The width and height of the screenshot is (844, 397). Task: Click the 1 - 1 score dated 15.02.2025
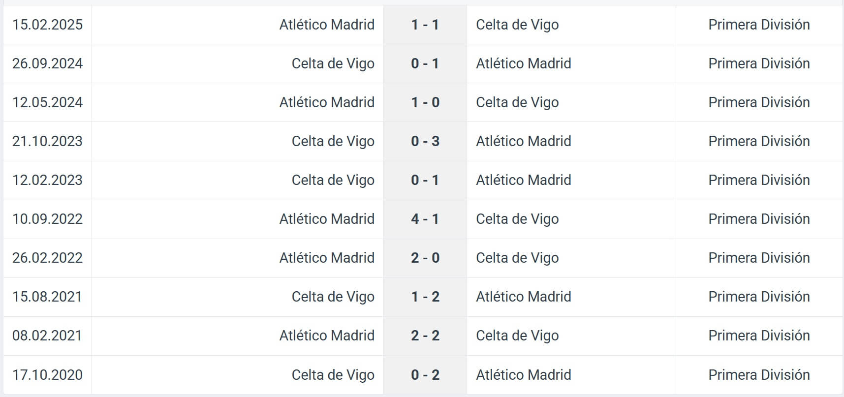(x=425, y=25)
